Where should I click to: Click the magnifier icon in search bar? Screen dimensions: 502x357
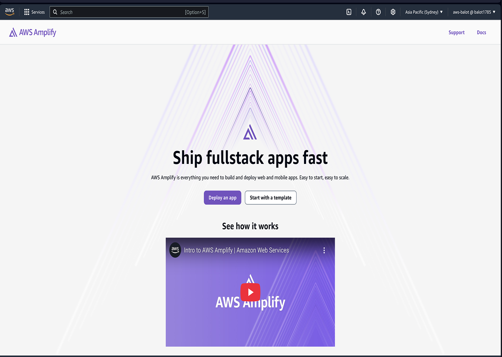click(x=55, y=12)
